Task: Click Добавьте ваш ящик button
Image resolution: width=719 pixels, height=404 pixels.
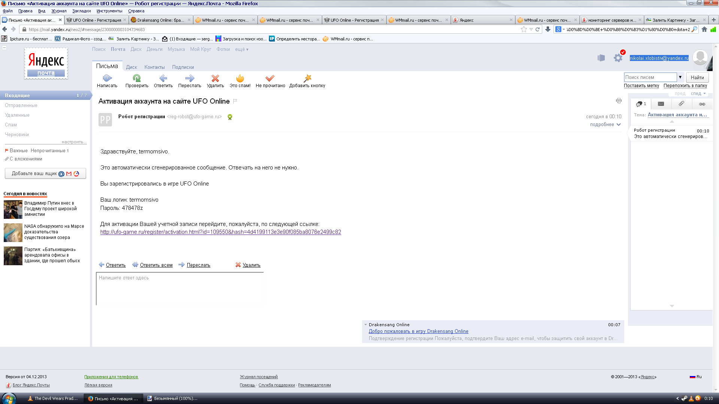Action: [45, 174]
